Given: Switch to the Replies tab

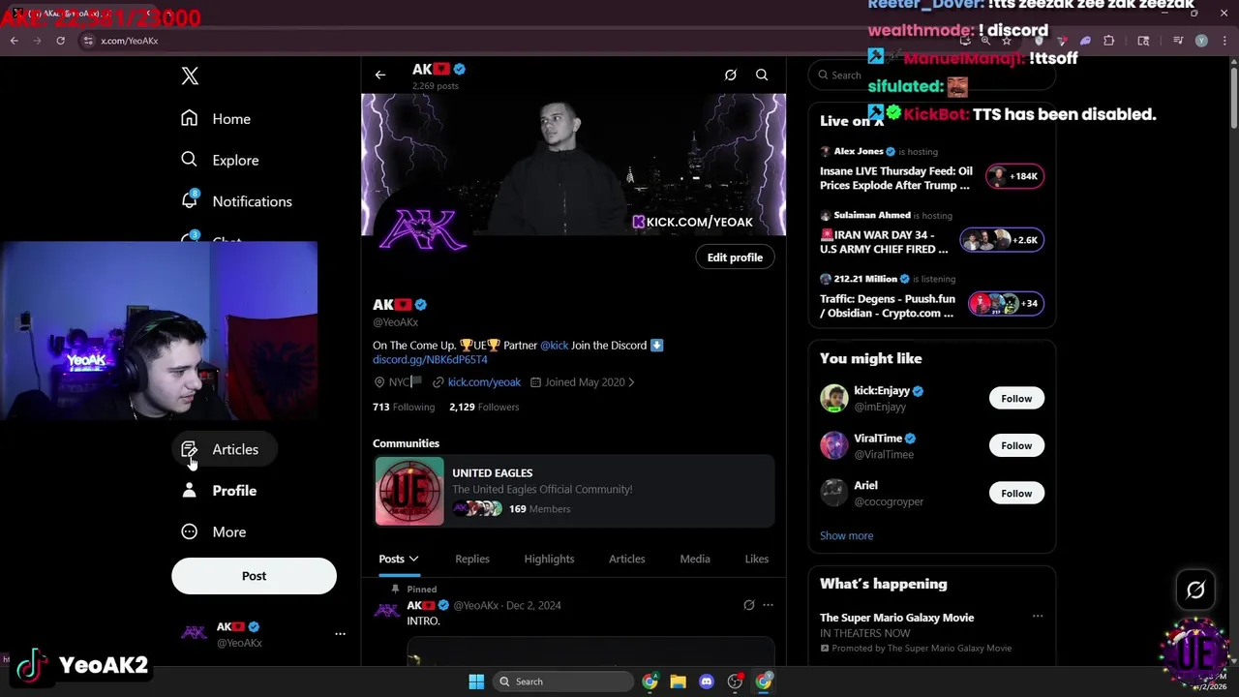Looking at the screenshot, I should [x=472, y=559].
